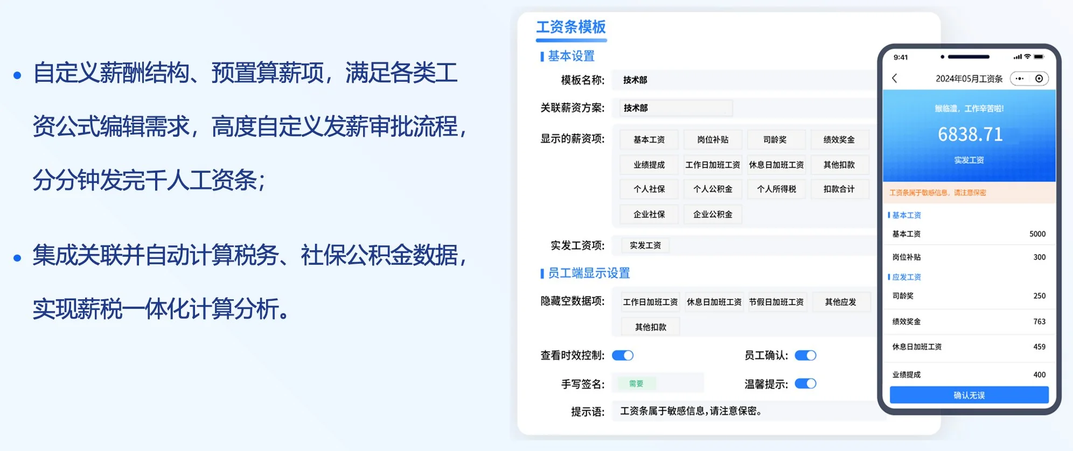Click the 基本设置 section heading

pos(571,56)
